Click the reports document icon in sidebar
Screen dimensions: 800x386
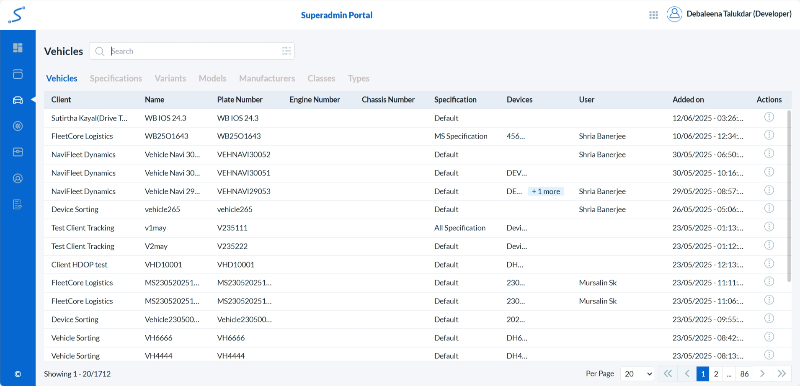pos(18,204)
